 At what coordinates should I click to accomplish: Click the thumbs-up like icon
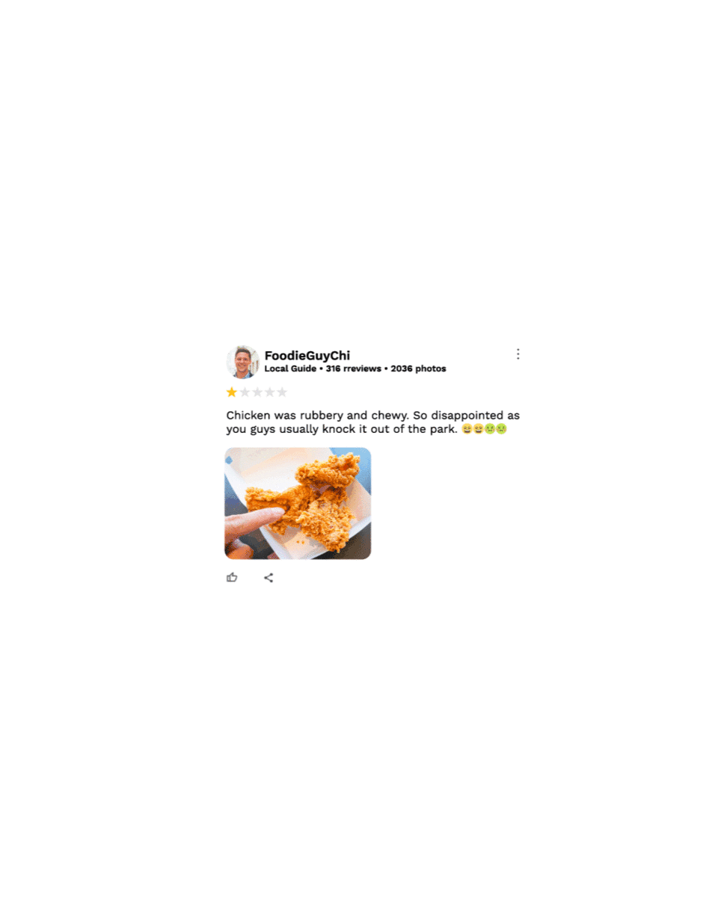tap(232, 577)
